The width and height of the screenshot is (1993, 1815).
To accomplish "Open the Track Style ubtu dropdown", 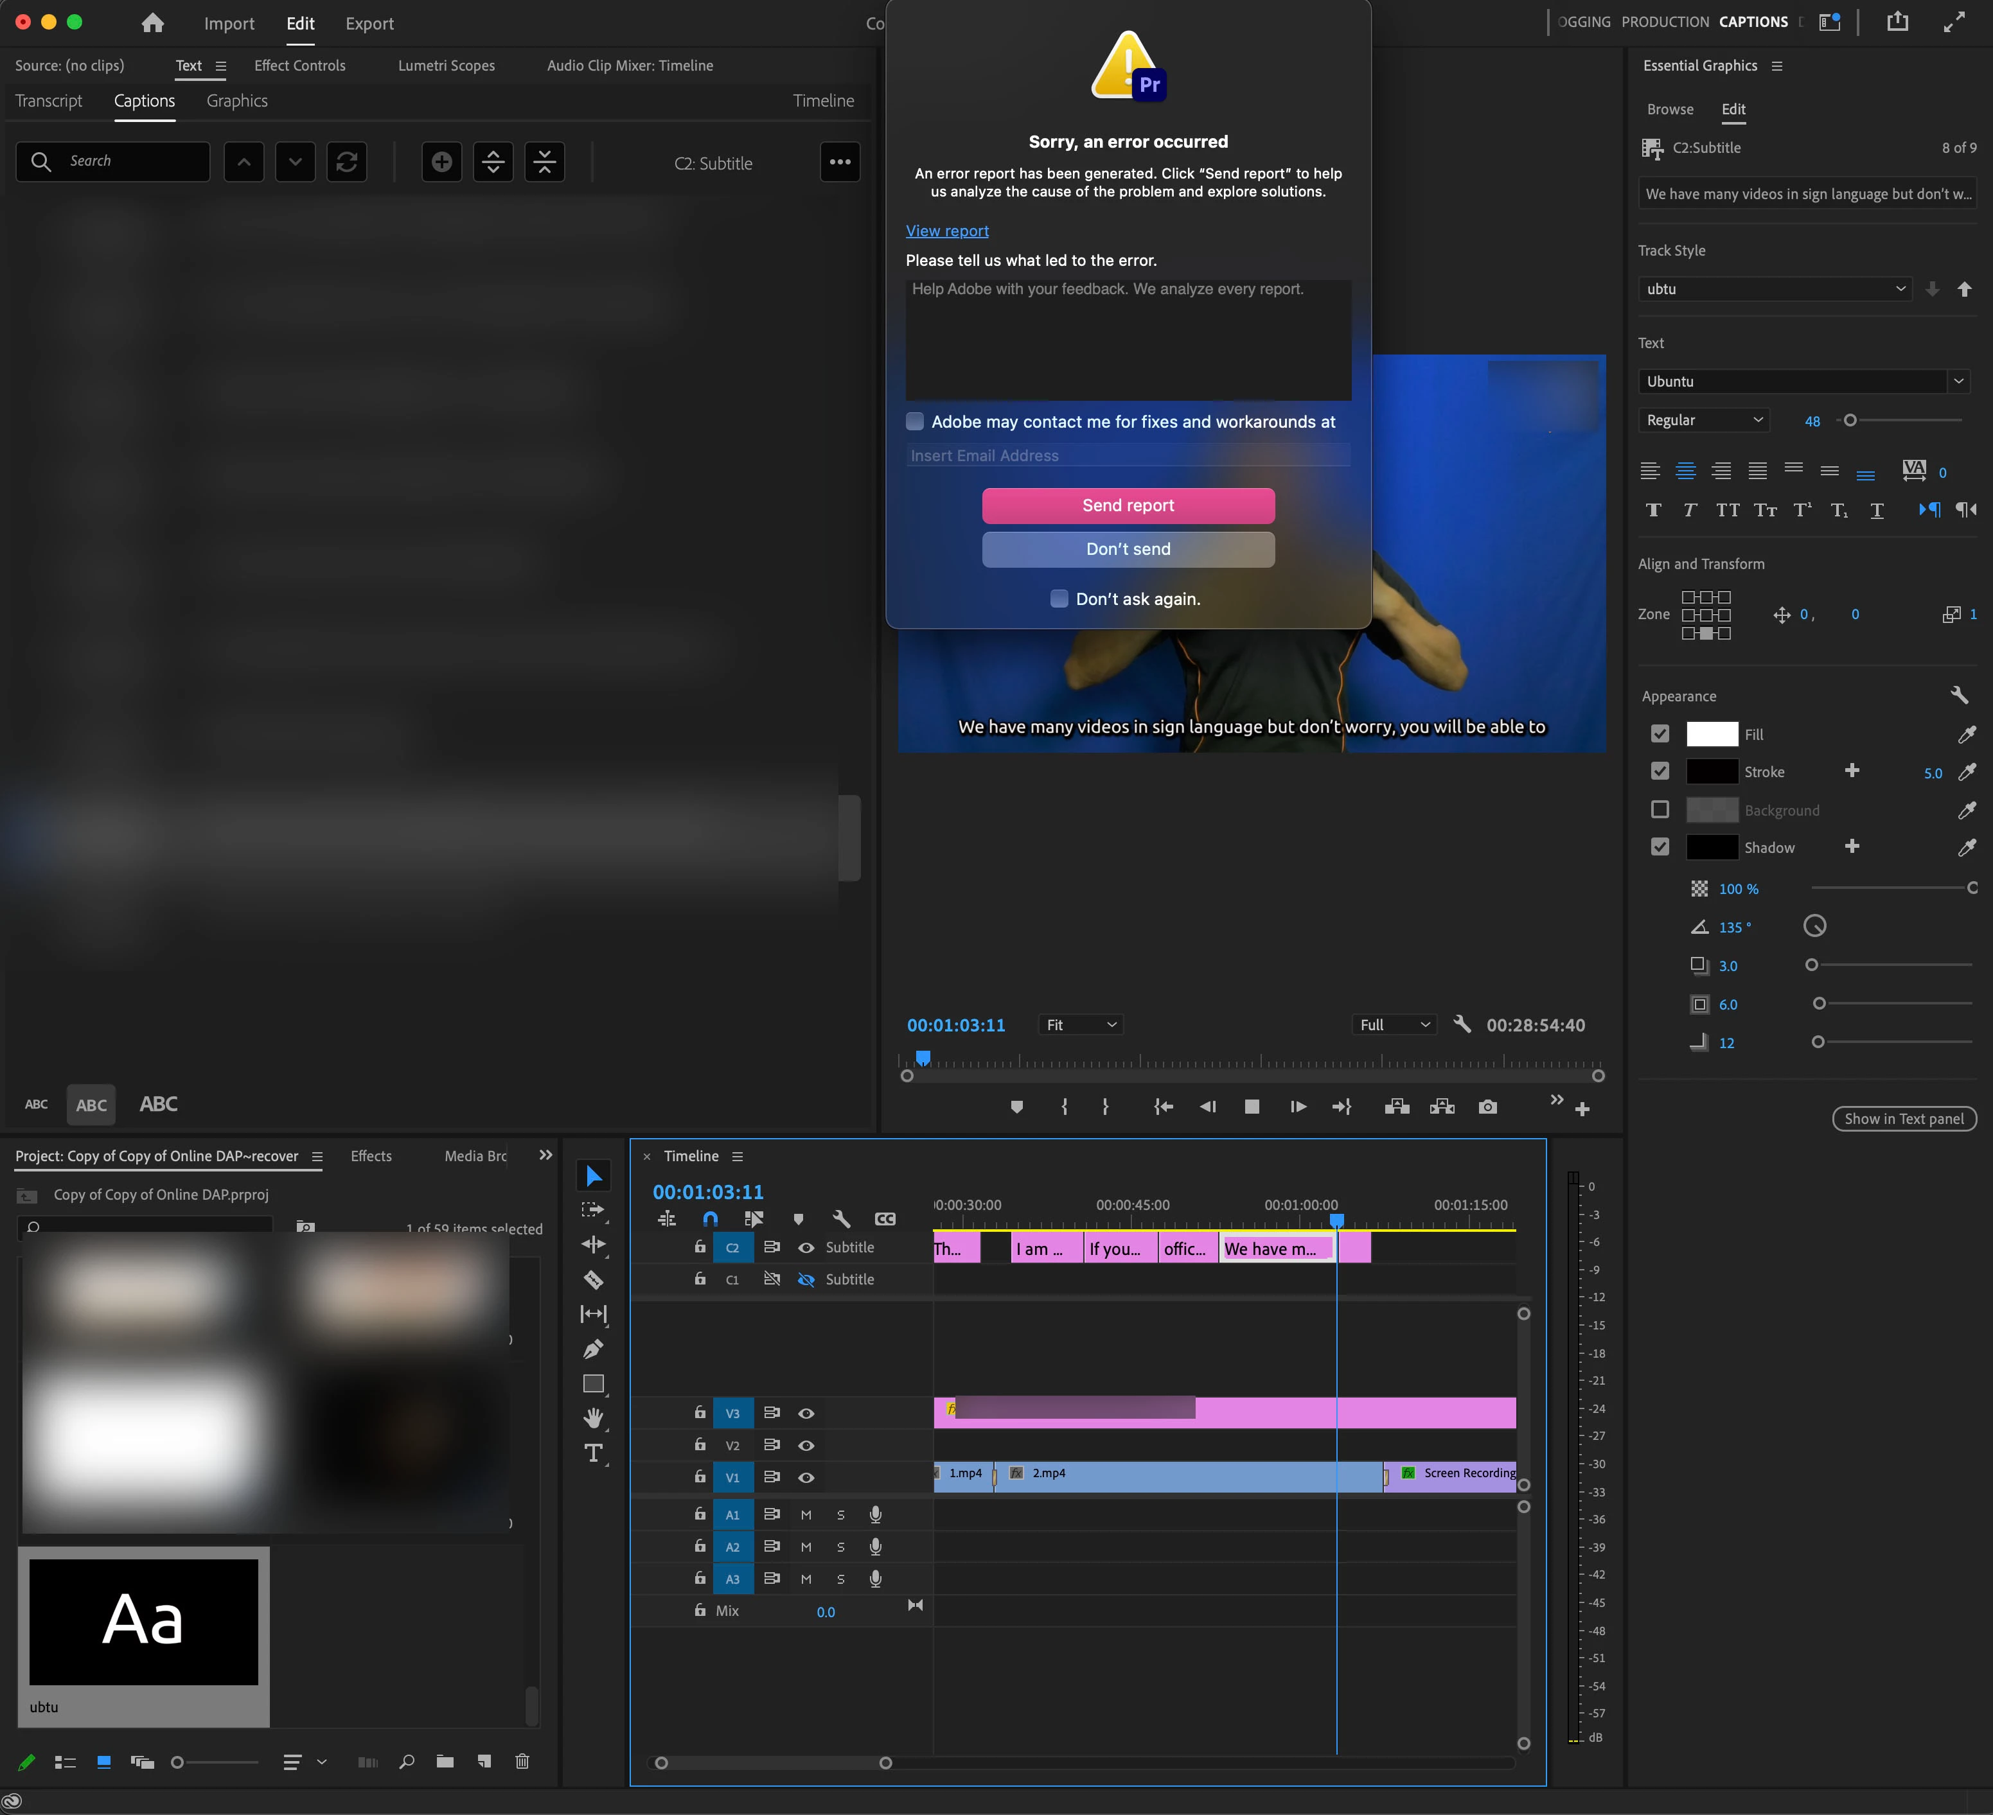I will [x=1775, y=288].
